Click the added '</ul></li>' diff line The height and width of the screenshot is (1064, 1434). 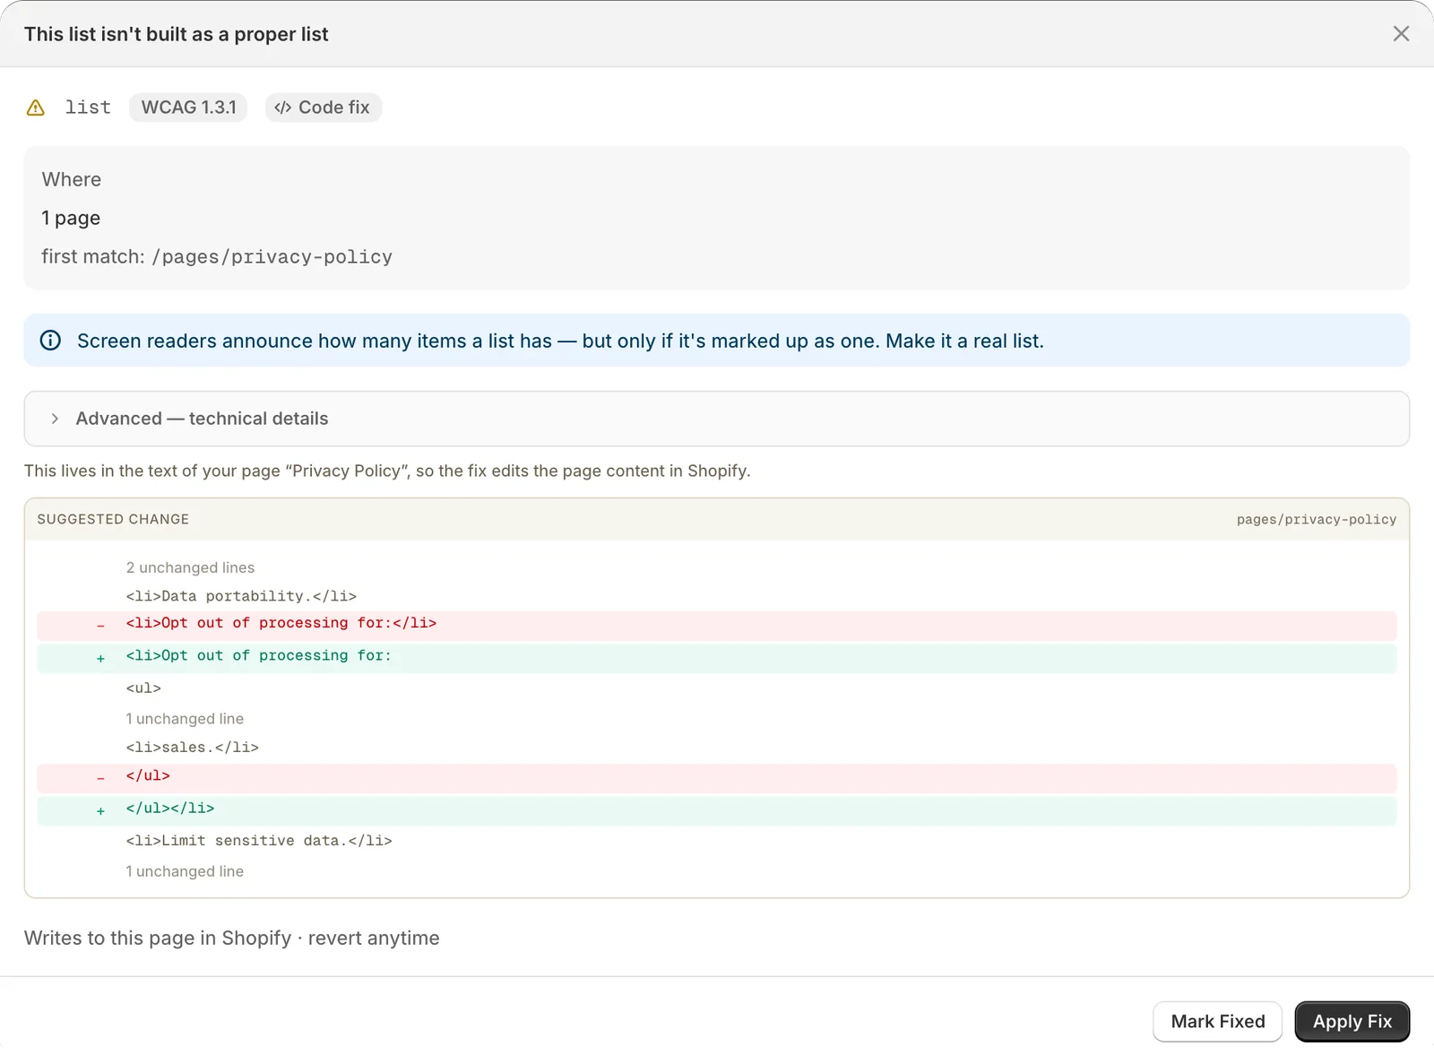[717, 810]
